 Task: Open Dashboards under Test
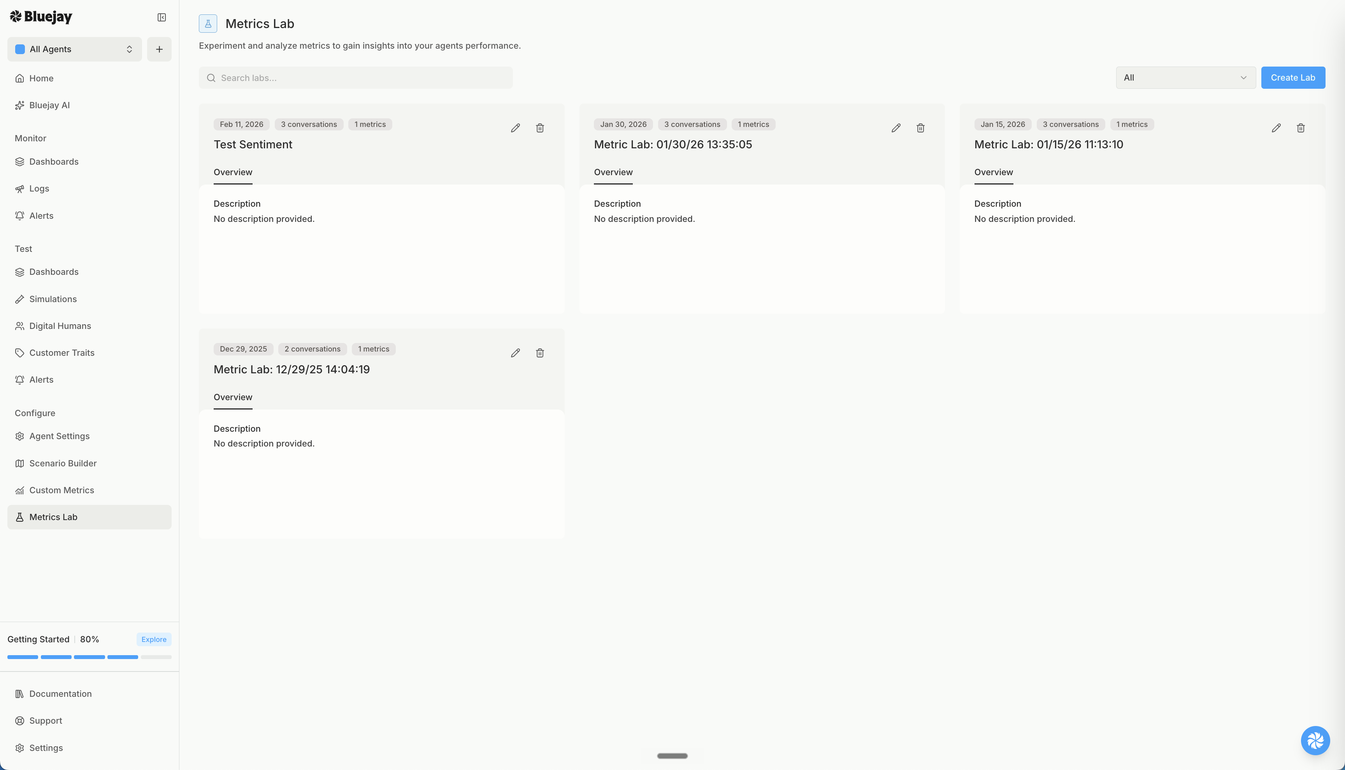tap(90, 272)
